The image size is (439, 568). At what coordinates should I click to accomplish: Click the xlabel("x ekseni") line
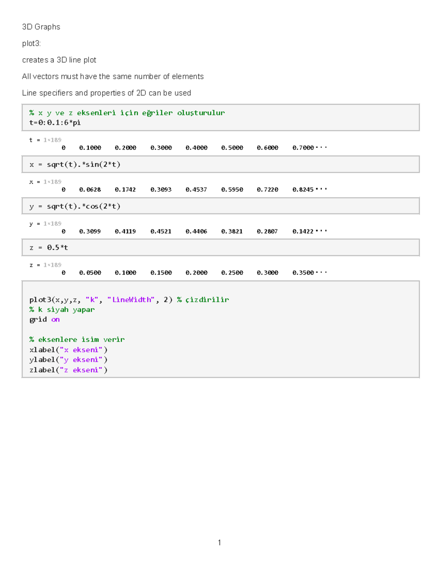tap(68, 350)
